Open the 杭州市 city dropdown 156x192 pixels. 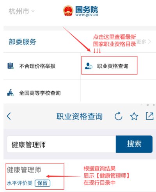tap(21, 11)
